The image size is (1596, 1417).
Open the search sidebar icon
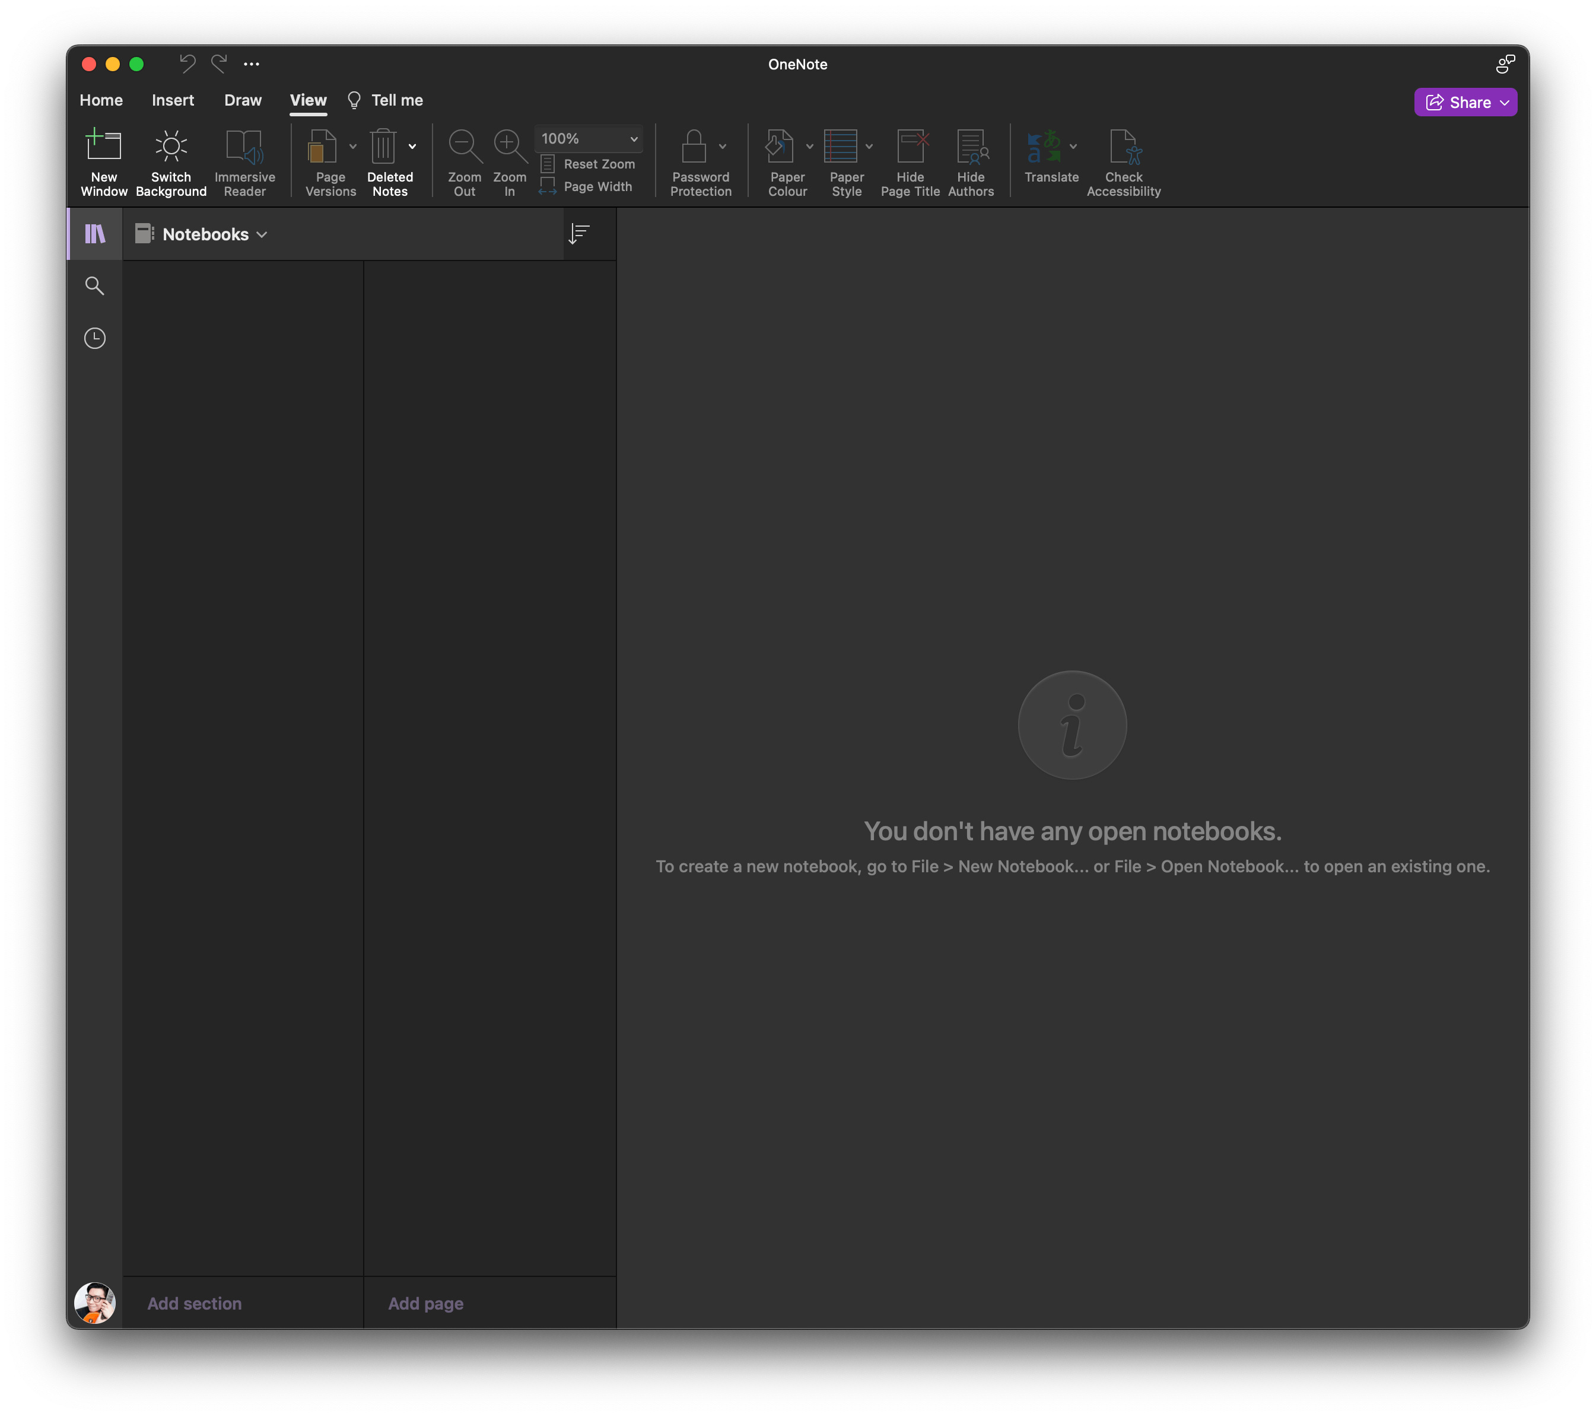click(94, 286)
